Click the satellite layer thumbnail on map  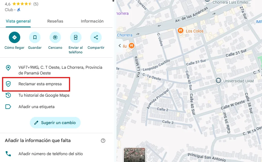pos(134,155)
